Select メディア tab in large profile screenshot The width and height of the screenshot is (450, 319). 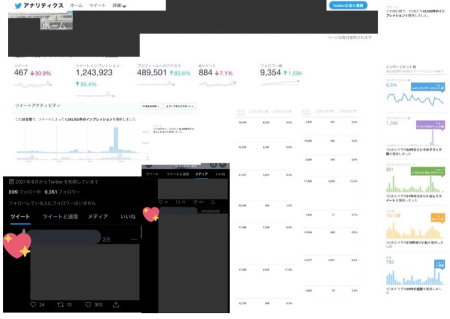[98, 217]
